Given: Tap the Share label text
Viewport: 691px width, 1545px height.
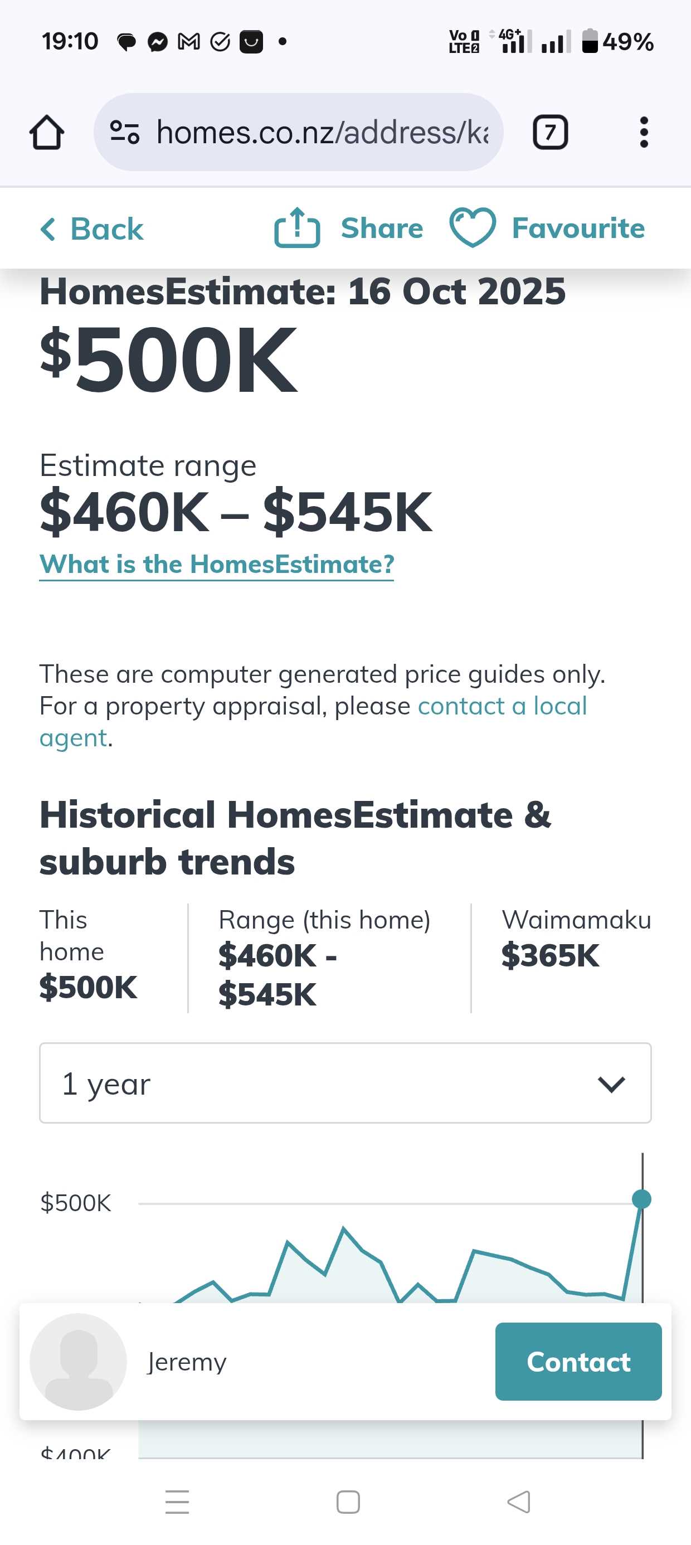Looking at the screenshot, I should [382, 229].
